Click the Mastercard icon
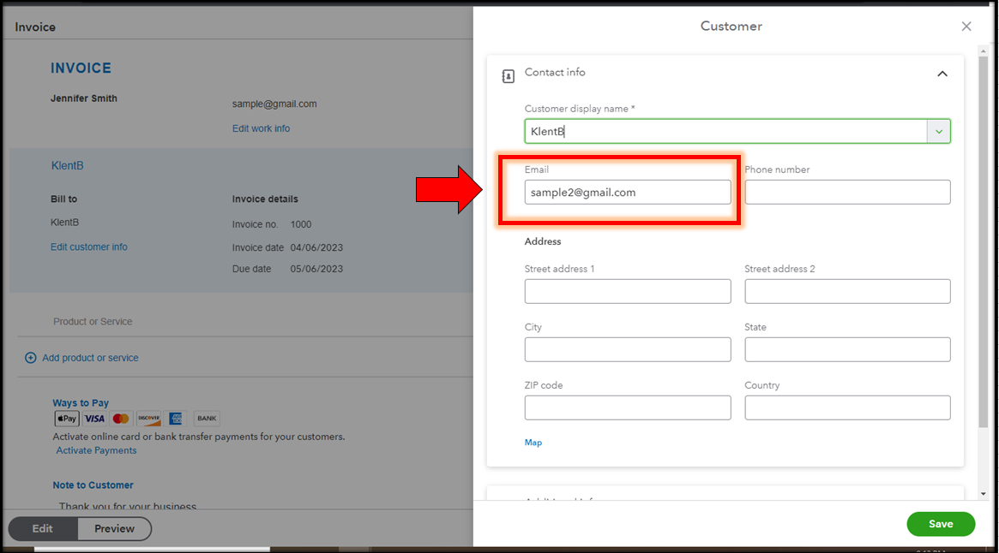The height and width of the screenshot is (553, 999). [x=121, y=419]
